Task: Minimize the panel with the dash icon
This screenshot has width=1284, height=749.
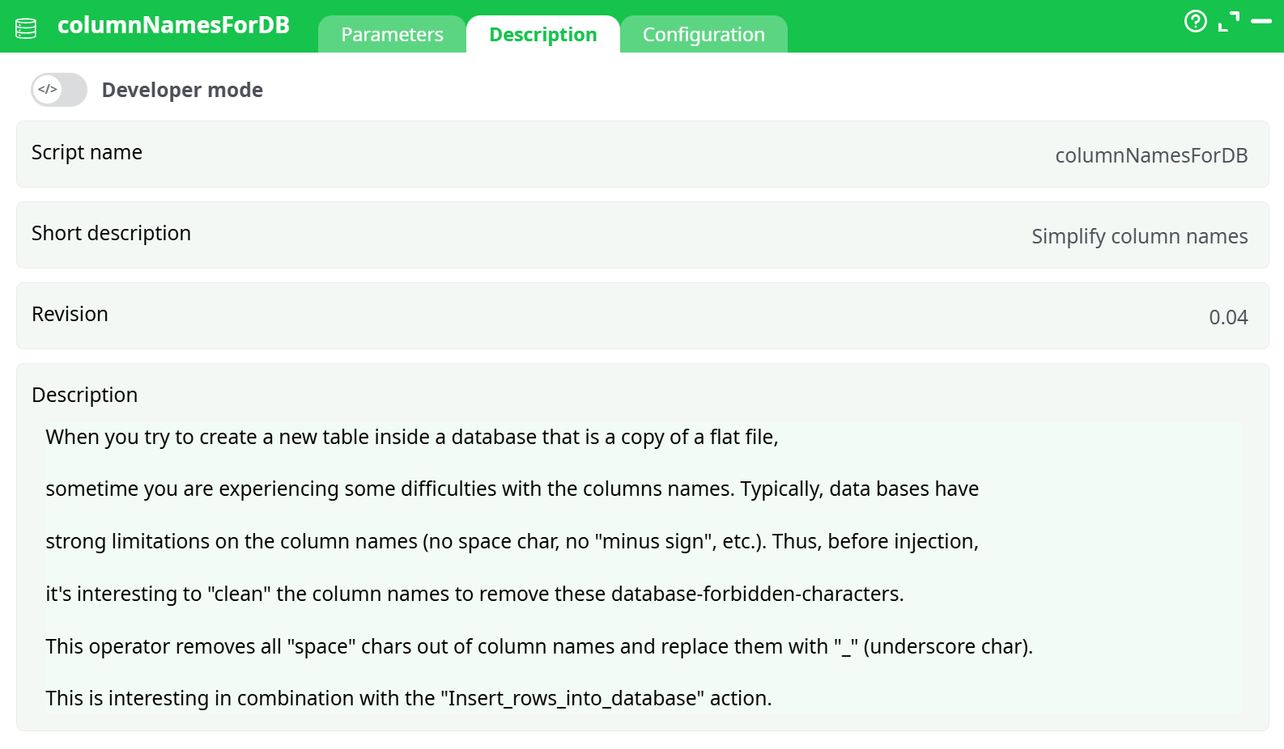Action: (x=1261, y=21)
